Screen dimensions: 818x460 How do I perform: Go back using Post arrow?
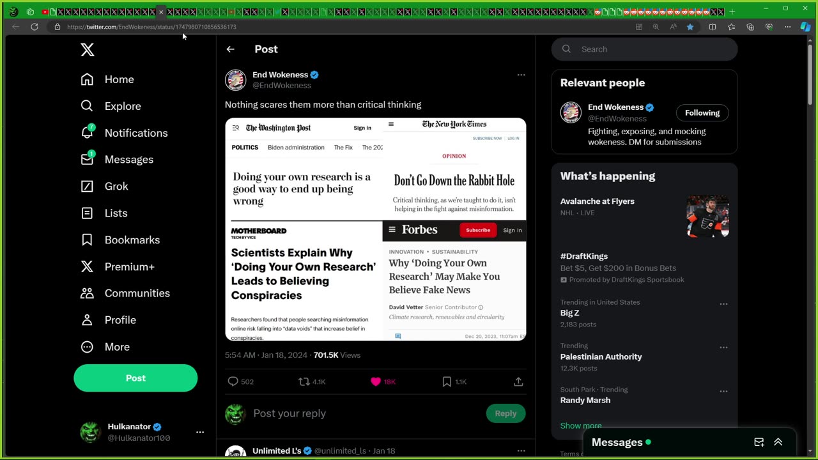pos(231,49)
